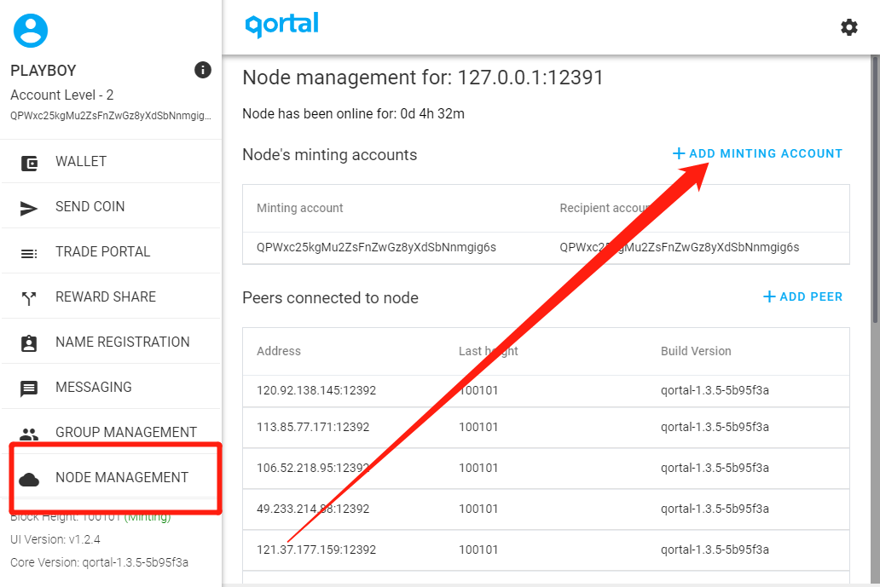Select peer 120.92.138.145:12392

[x=316, y=390]
